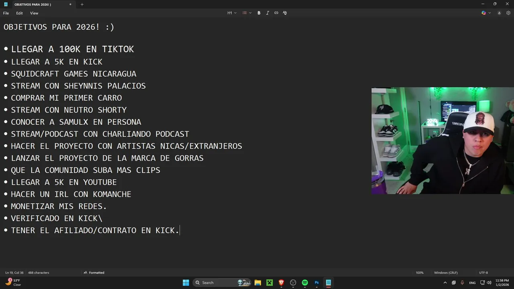This screenshot has height=289, width=514.
Task: Open the volume speaker tray icon
Action: [x=490, y=283]
